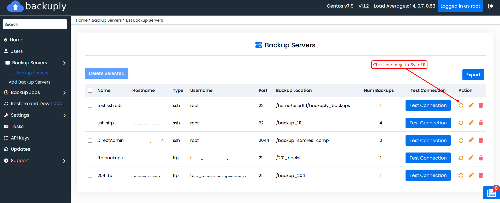Select the DirectAdmin row checkbox
Image resolution: width=500 pixels, height=203 pixels.
coord(90,140)
